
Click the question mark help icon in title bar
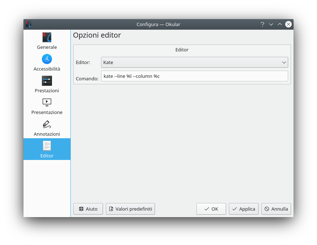tap(262, 24)
